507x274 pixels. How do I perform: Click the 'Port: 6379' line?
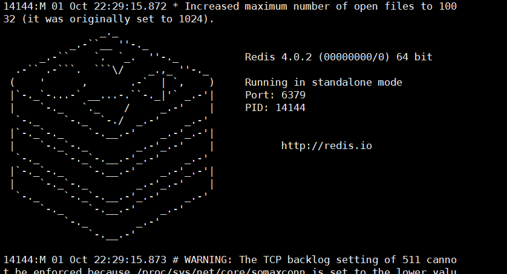click(275, 95)
